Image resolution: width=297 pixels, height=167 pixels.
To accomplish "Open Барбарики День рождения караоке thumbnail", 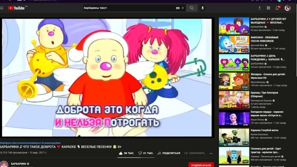I will click(x=234, y=63).
